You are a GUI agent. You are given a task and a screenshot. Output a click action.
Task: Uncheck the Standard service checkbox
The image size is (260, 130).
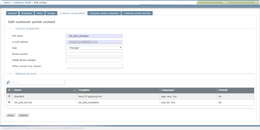9,96
